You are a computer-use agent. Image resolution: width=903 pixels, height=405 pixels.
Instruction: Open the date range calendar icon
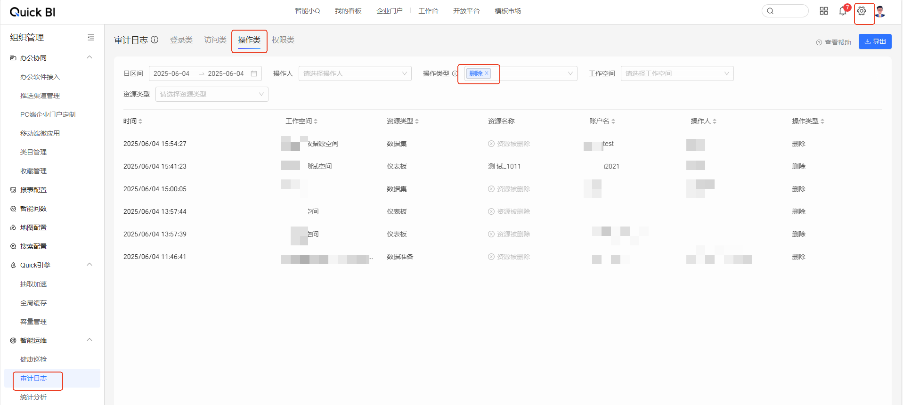coord(254,73)
